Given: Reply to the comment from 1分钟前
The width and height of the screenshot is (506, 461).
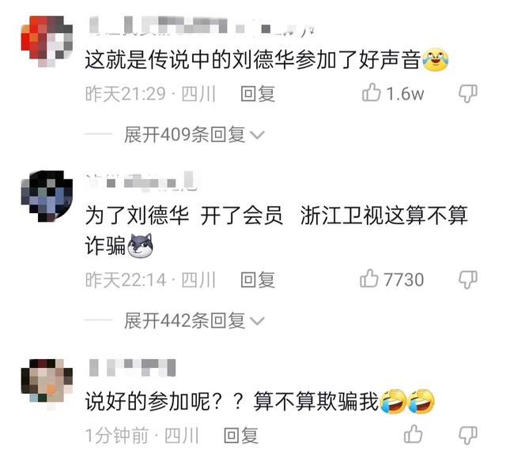Looking at the screenshot, I should [x=240, y=436].
